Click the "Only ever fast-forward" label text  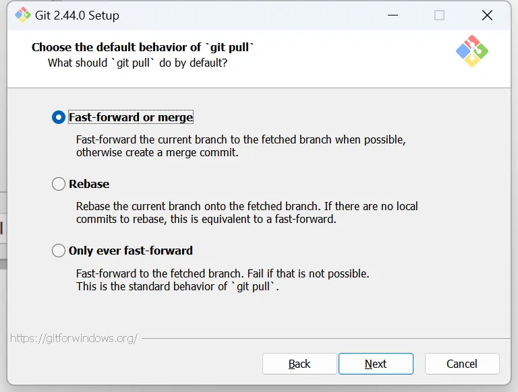(x=131, y=251)
